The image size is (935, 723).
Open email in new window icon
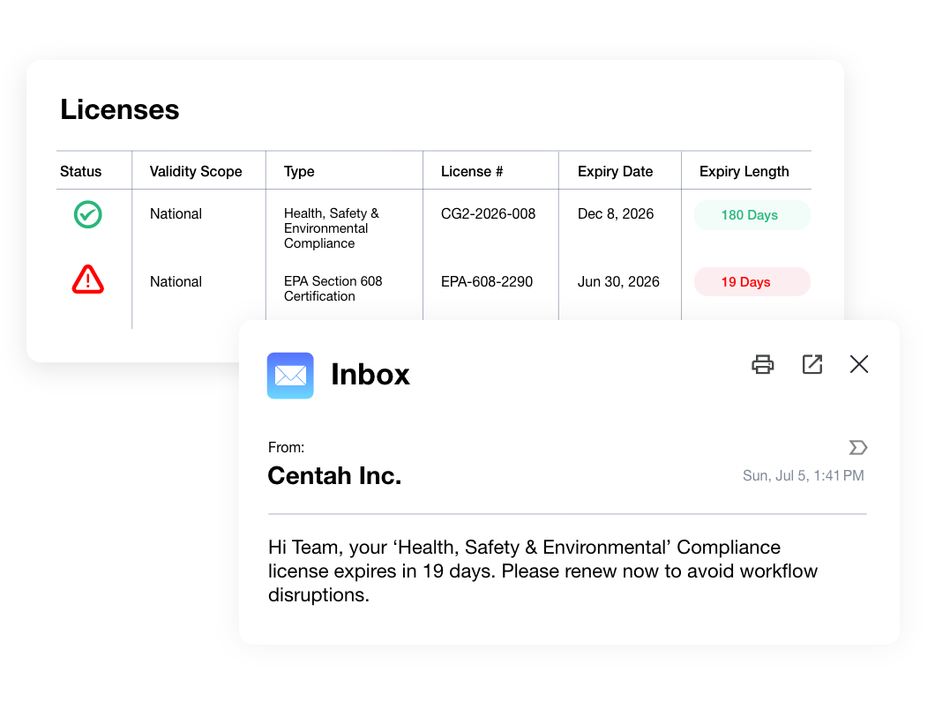tap(812, 364)
